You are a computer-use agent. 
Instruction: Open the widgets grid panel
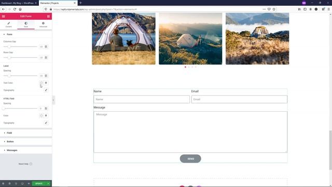click(48, 16)
